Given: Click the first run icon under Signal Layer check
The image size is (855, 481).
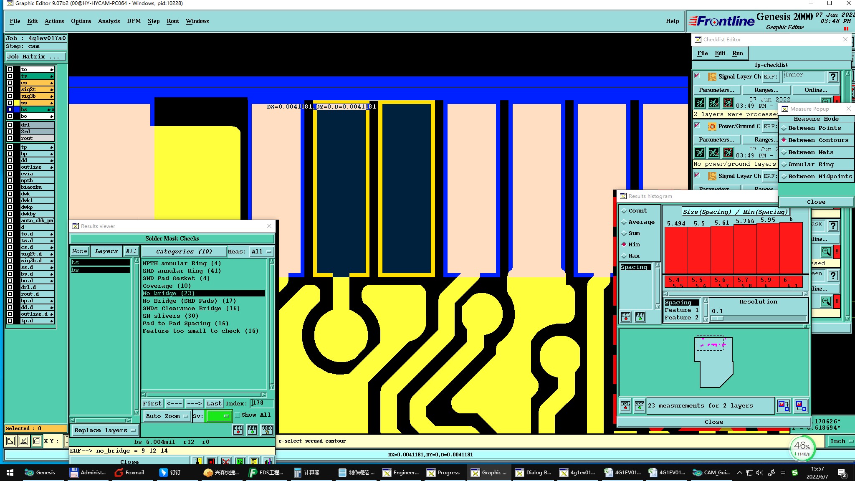Looking at the screenshot, I should point(700,103).
